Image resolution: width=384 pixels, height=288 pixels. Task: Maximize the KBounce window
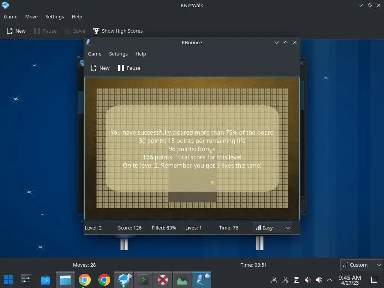point(285,42)
